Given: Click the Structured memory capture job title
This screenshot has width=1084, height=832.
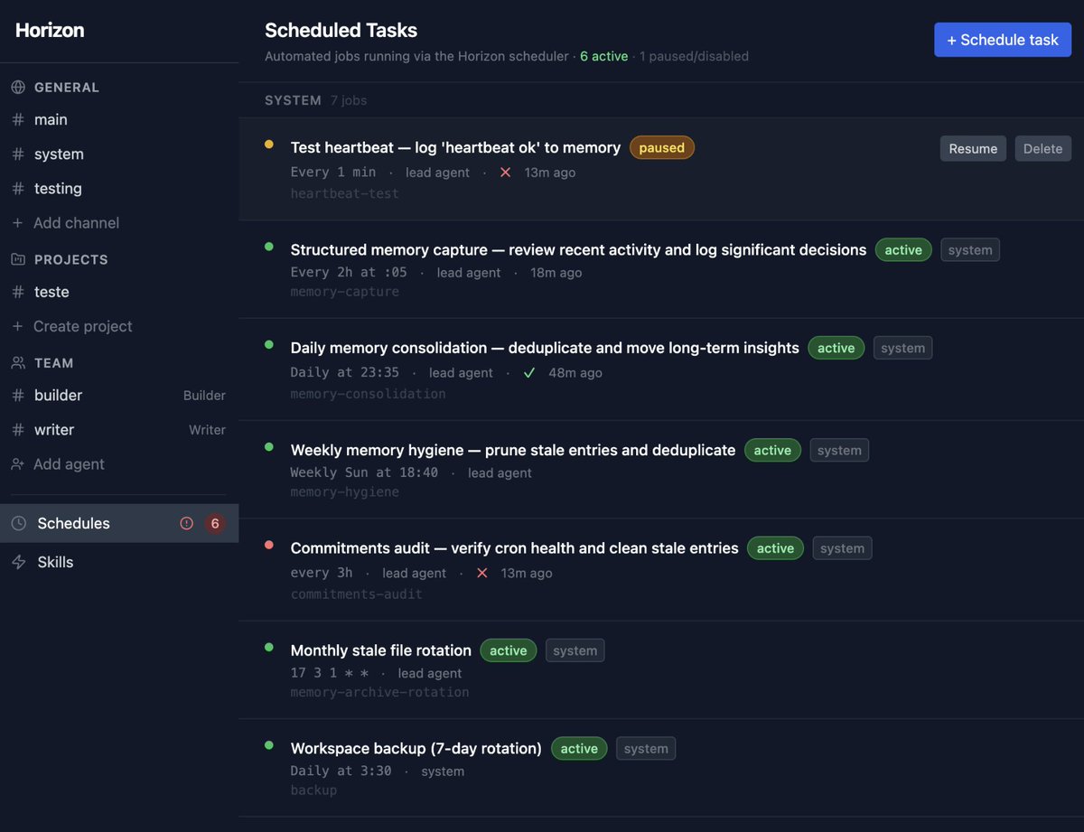Looking at the screenshot, I should click(x=578, y=250).
